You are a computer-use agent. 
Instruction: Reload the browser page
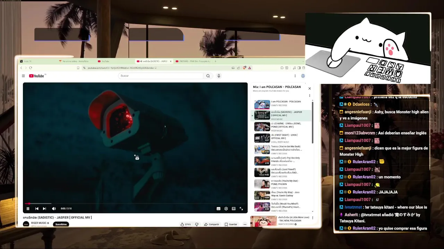(x=31, y=68)
